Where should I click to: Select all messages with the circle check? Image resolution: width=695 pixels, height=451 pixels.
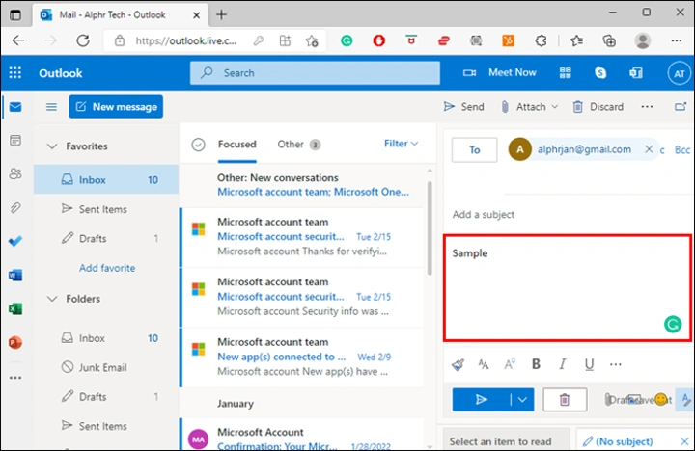pyautogui.click(x=198, y=145)
